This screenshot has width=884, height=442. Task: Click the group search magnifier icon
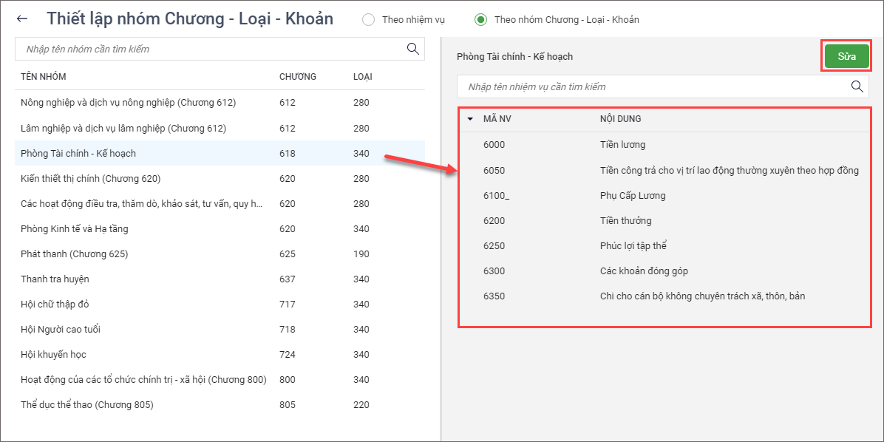point(413,49)
